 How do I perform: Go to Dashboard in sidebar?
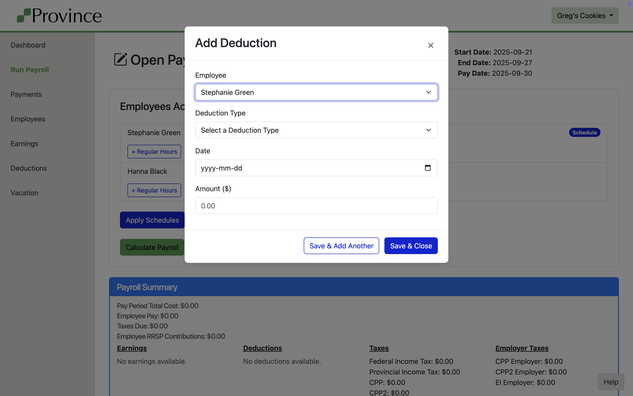28,45
